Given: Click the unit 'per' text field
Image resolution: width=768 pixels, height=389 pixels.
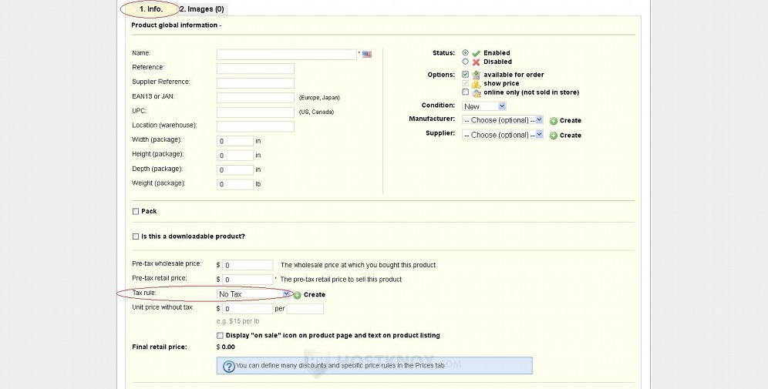Looking at the screenshot, I should tap(305, 309).
